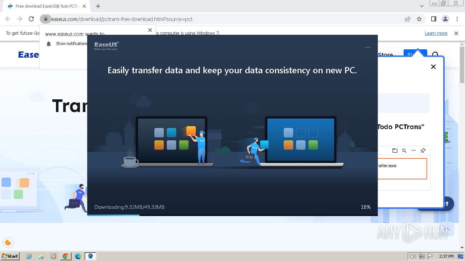Open cookie settings icon
The height and width of the screenshot is (261, 465).
click(x=8, y=243)
